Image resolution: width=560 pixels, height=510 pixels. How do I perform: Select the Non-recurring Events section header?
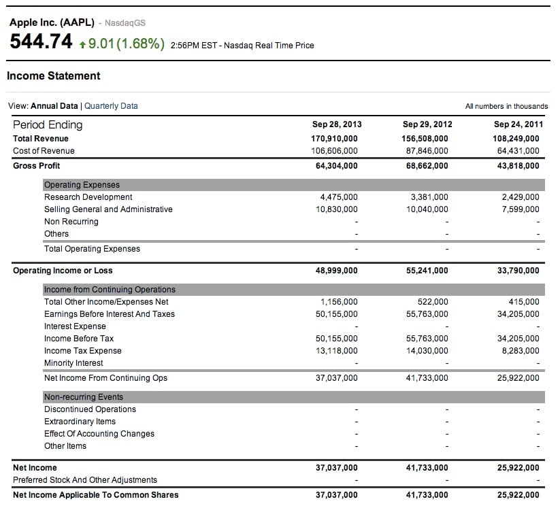tap(83, 396)
